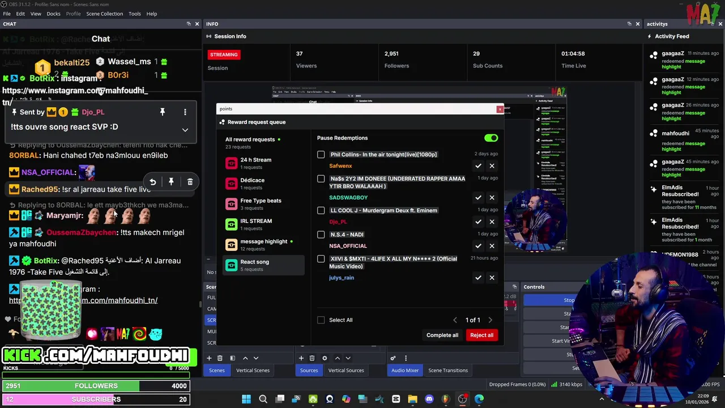Approve the Na$s 2Y2 IM DONEEE request
The image size is (725, 408).
tap(478, 198)
